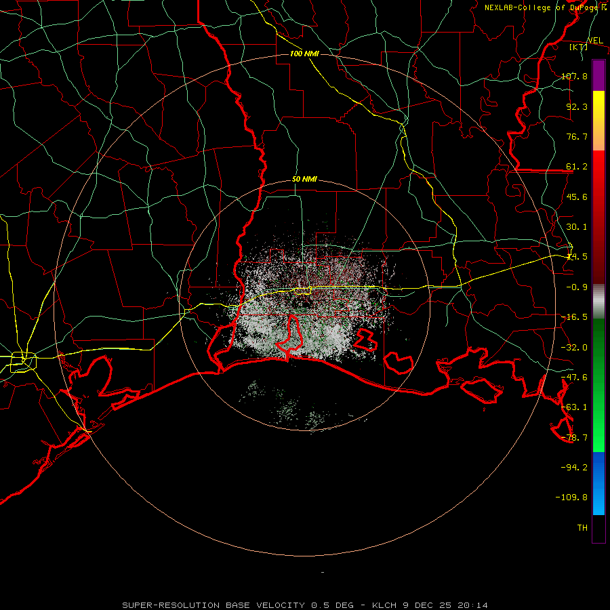Click the yellow-orange segment of the color bar

[598, 121]
